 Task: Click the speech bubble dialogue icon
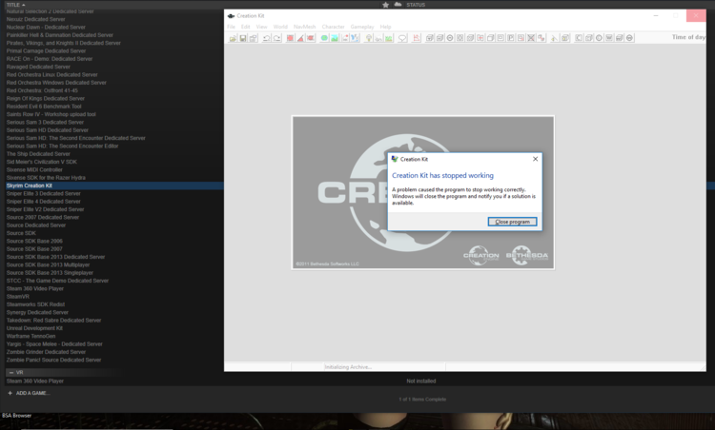click(401, 38)
